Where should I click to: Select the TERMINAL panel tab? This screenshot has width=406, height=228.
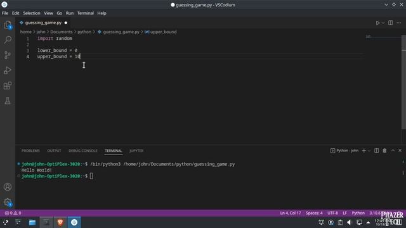tap(114, 151)
